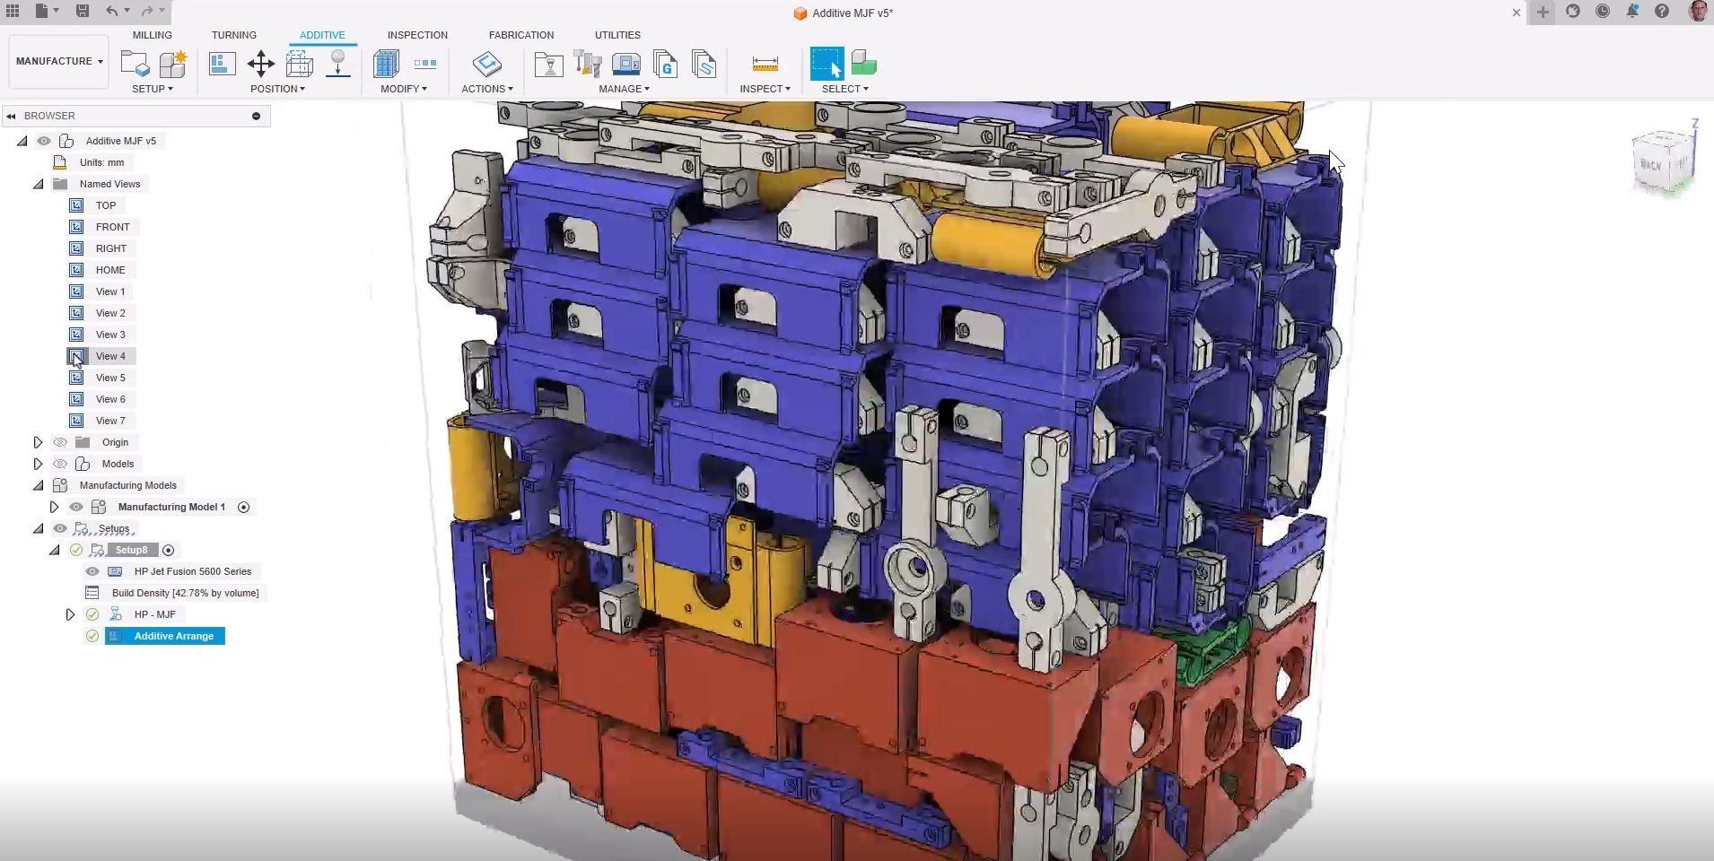Select the ADDITIVE tab

pos(322,35)
